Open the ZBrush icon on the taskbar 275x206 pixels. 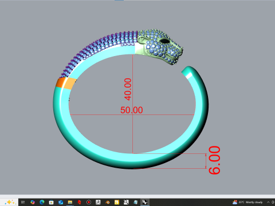[98, 202]
